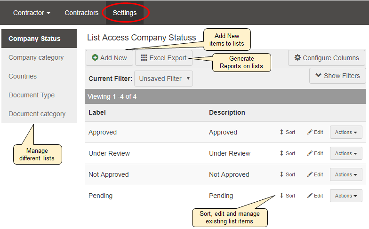This screenshot has width=369, height=229.
Task: Select Countries list in sidebar
Action: coord(23,76)
